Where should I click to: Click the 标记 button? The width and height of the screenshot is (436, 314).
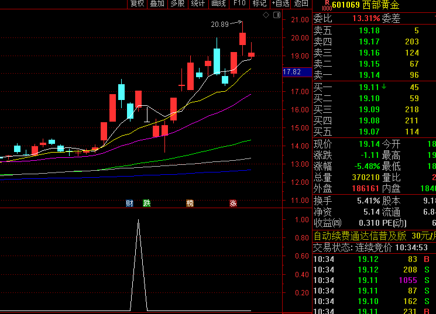point(260,4)
